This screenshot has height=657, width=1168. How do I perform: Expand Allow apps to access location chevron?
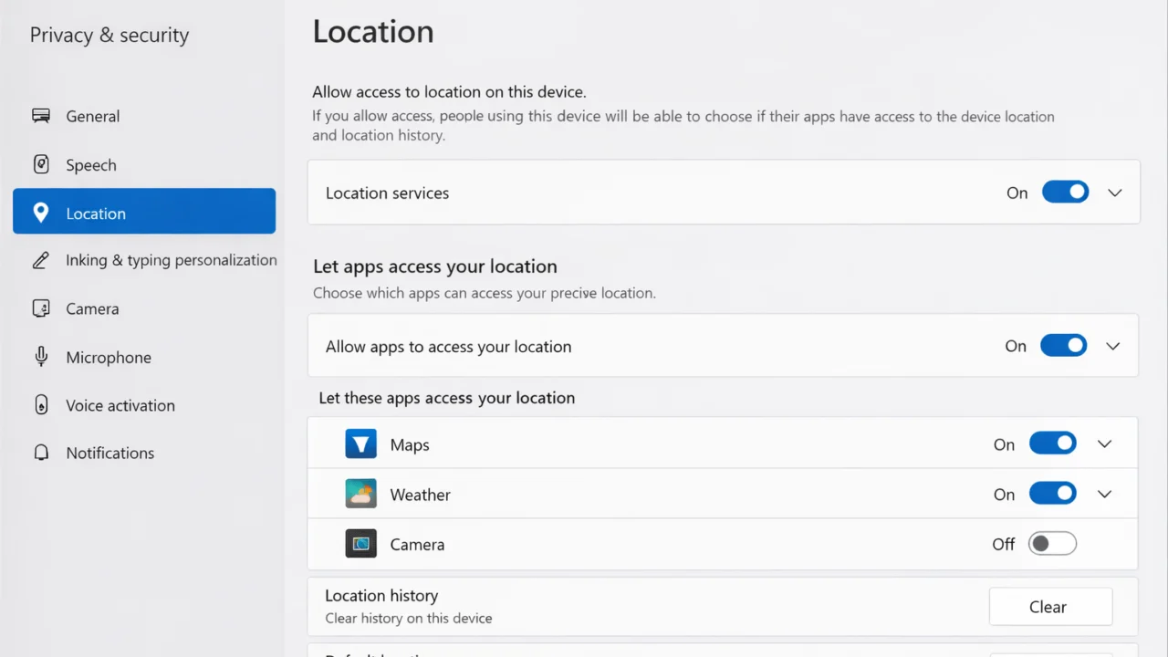pyautogui.click(x=1112, y=346)
